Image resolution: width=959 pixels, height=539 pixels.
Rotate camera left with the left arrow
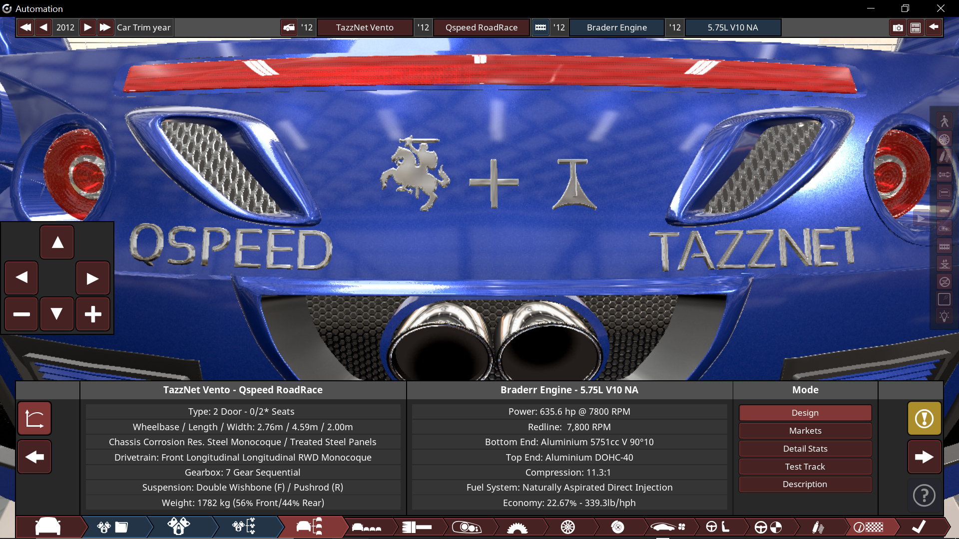(x=21, y=278)
